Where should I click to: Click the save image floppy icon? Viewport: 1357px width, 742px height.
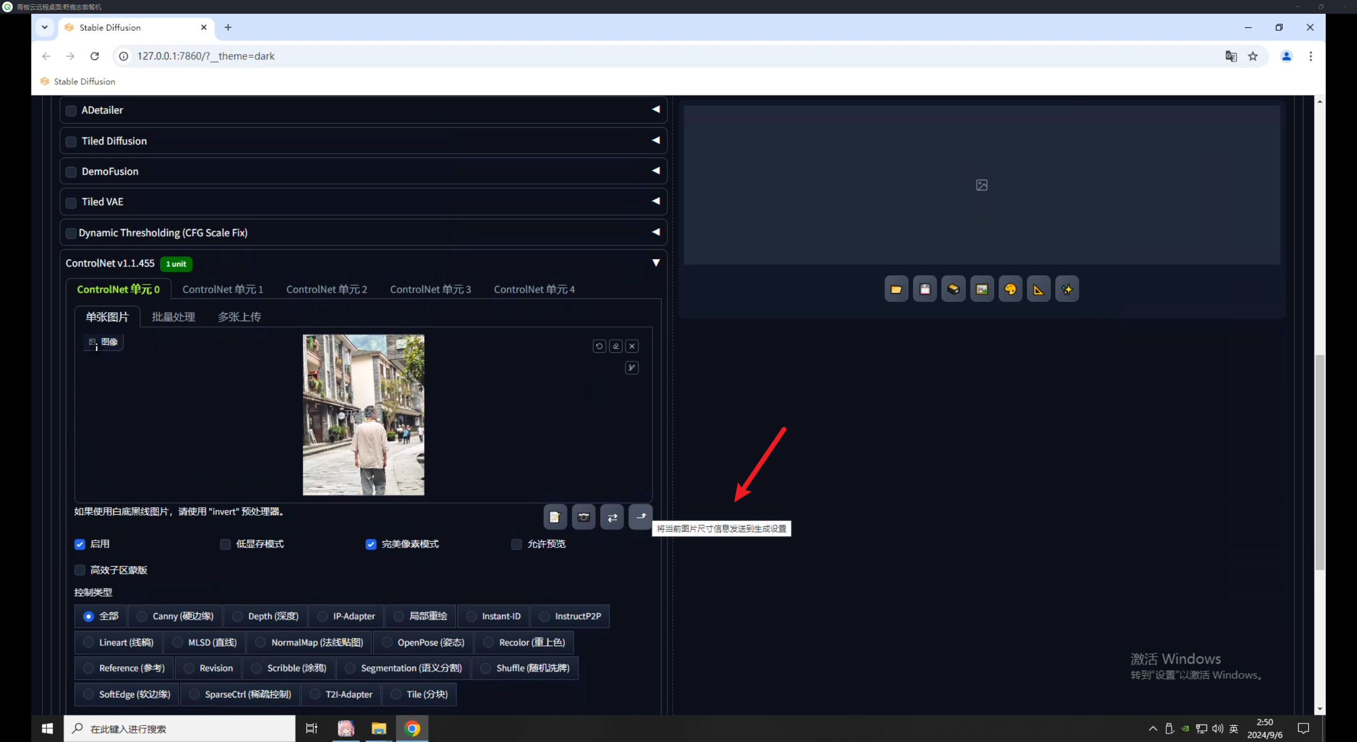(x=925, y=289)
